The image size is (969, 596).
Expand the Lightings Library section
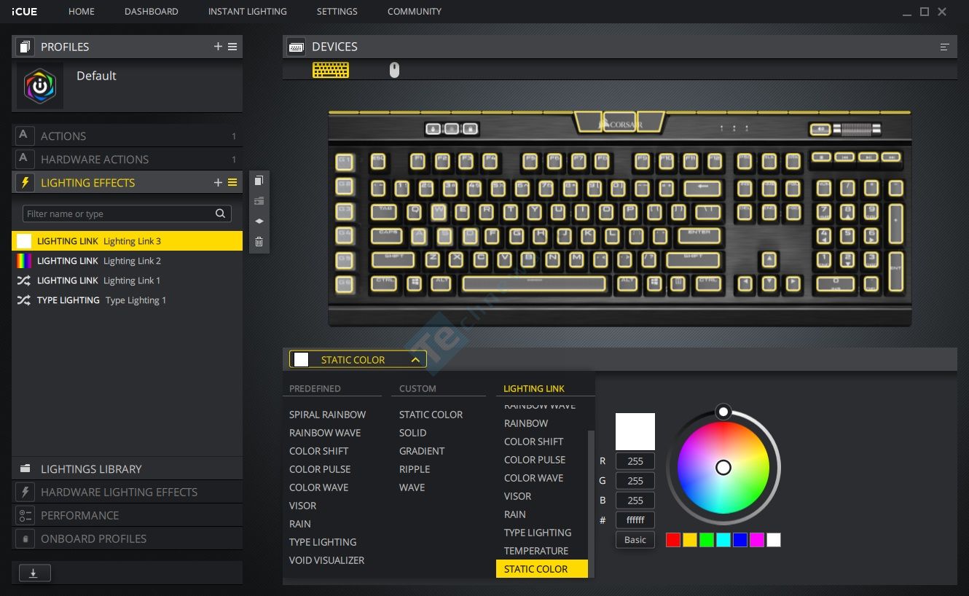tap(127, 468)
